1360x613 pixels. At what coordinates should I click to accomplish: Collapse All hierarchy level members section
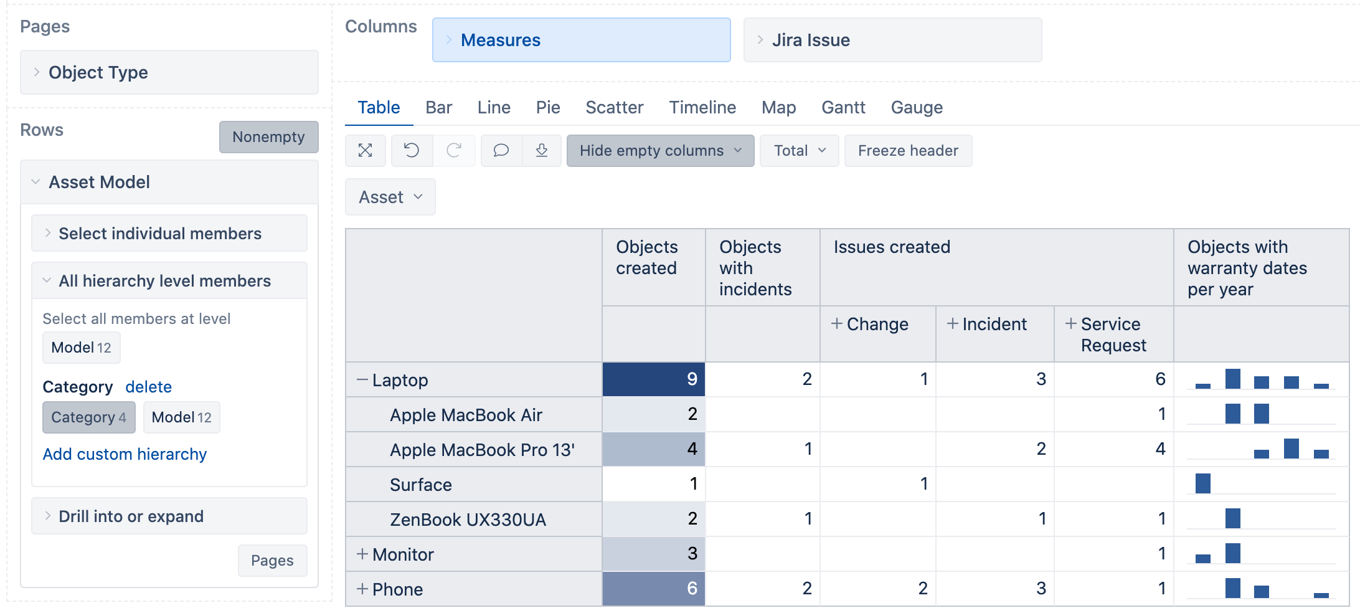(169, 281)
